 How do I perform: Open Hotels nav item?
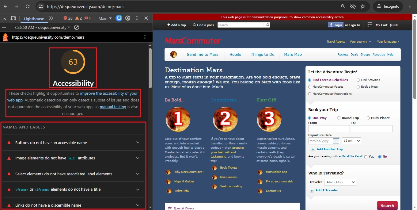coord(235,55)
